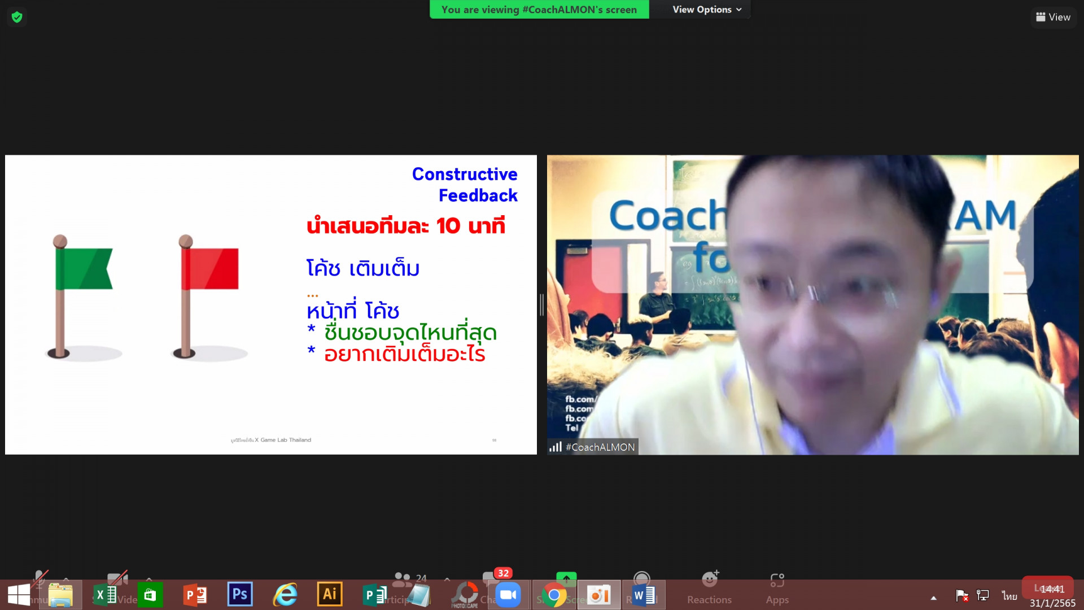Select #CoachALMON's video tile

tap(812, 305)
